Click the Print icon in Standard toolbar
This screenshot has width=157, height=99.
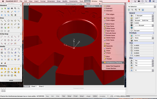pos(12,8)
